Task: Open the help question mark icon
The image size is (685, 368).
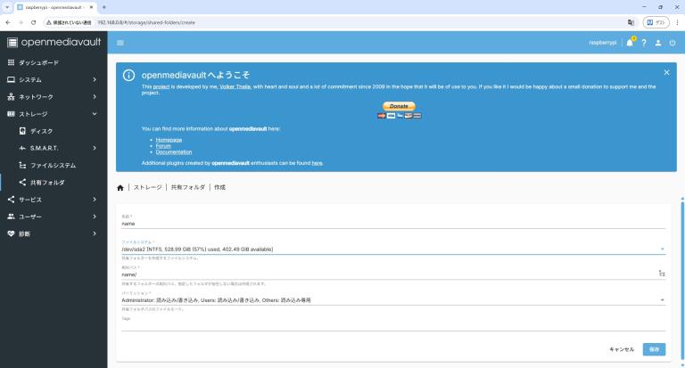Action: coord(644,43)
